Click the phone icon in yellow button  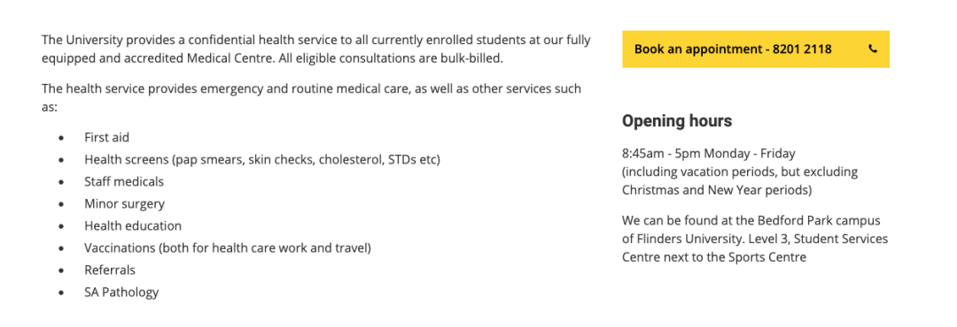pyautogui.click(x=873, y=49)
